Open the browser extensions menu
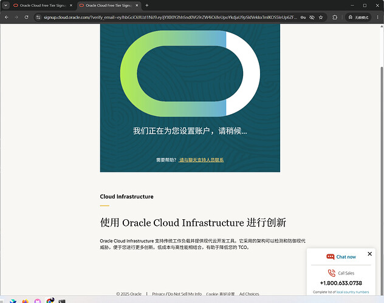Screen dimensions: 384x303 (x=335, y=17)
